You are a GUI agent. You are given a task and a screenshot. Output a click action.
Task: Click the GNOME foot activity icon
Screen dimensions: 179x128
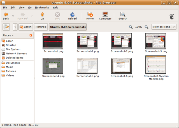[172, 17]
